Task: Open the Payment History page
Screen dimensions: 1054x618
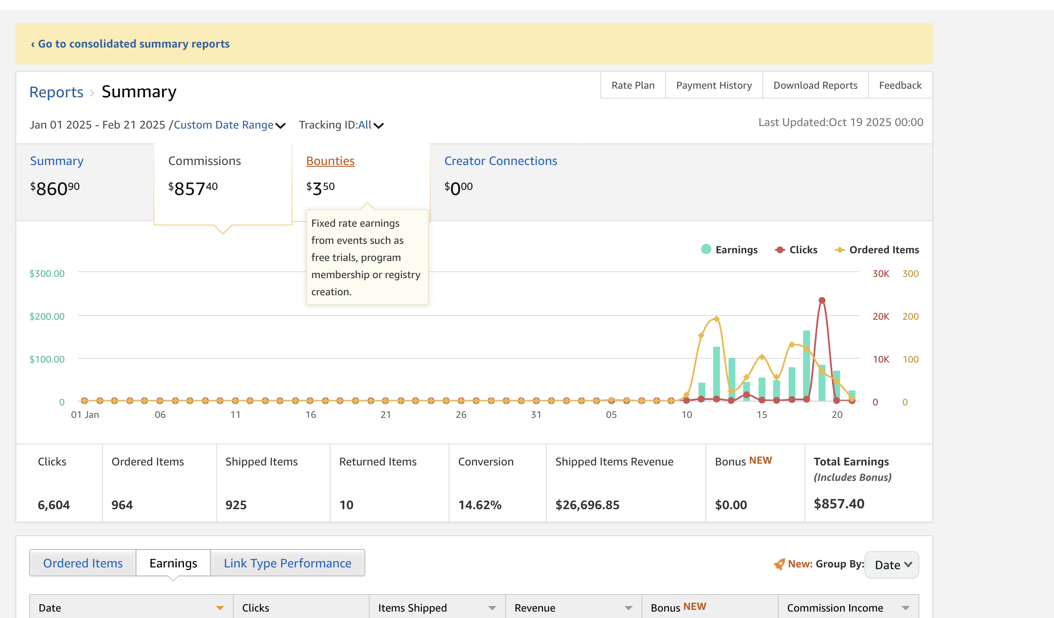Action: coord(714,85)
